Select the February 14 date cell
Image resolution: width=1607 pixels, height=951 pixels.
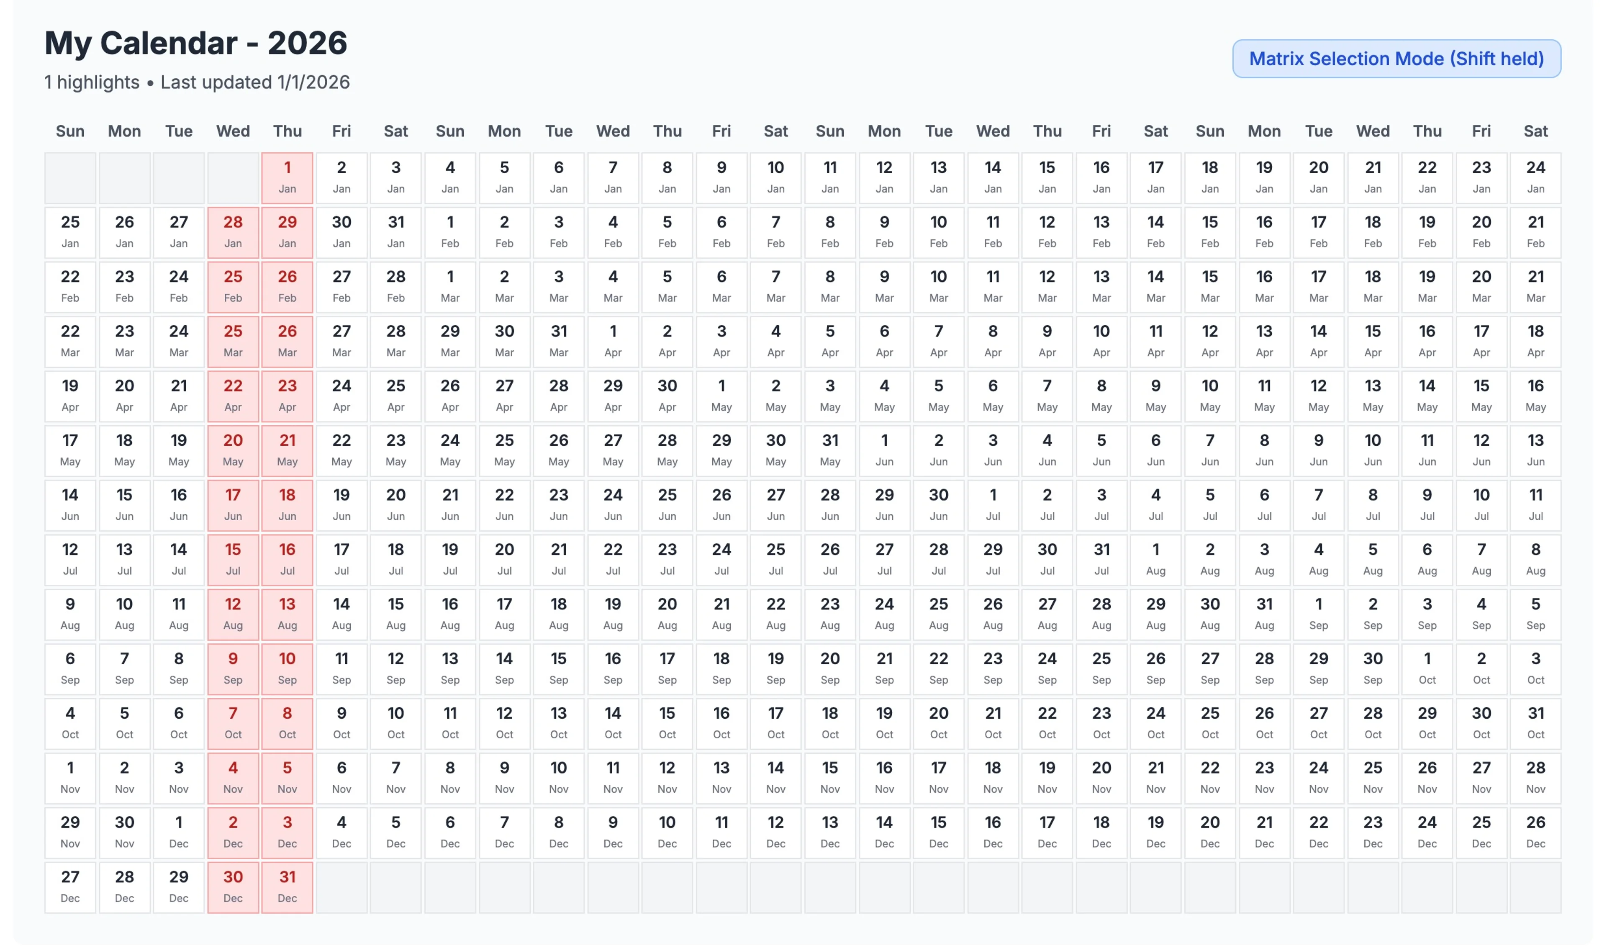(x=1155, y=232)
